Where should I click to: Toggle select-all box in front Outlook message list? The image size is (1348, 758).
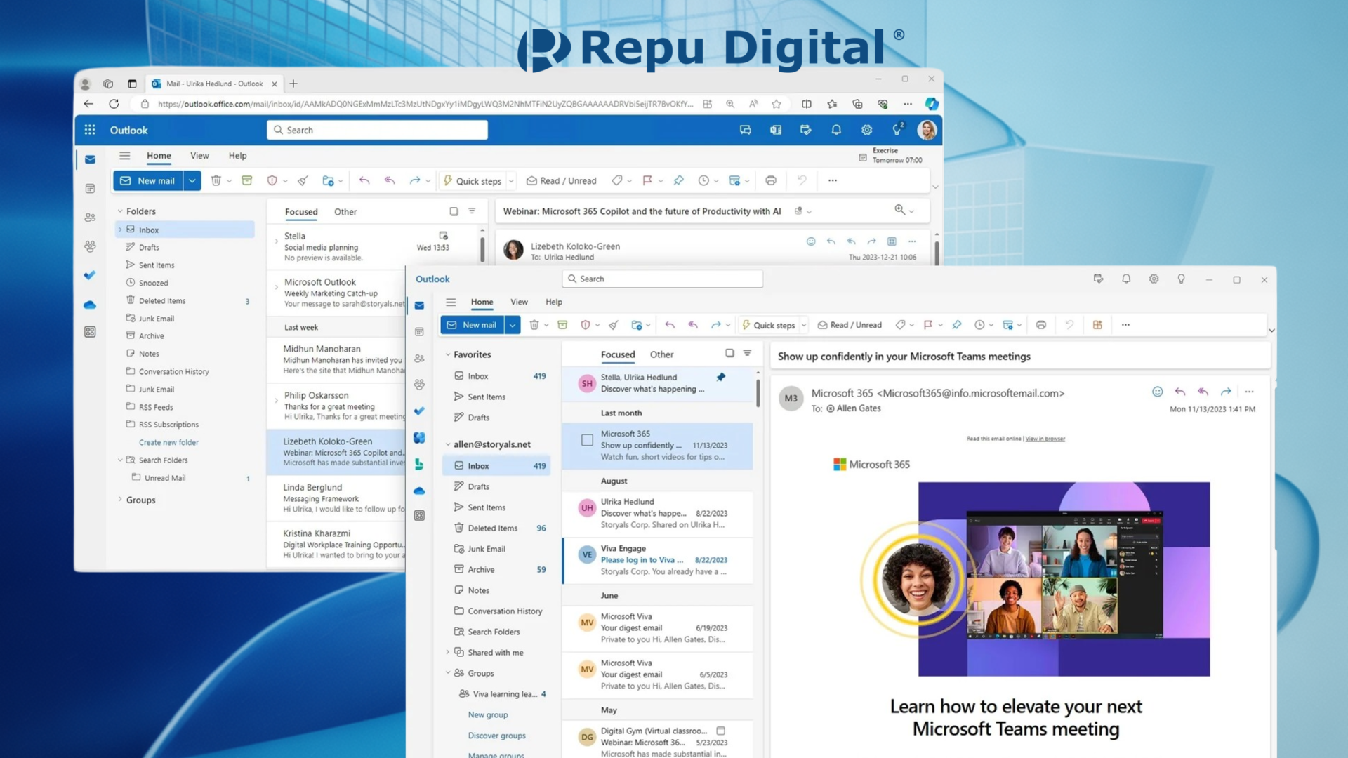729,353
